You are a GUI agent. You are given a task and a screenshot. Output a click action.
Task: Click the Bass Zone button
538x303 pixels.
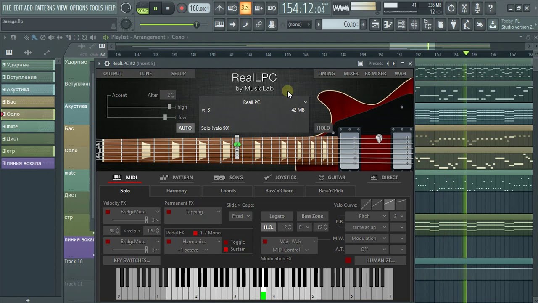point(312,216)
